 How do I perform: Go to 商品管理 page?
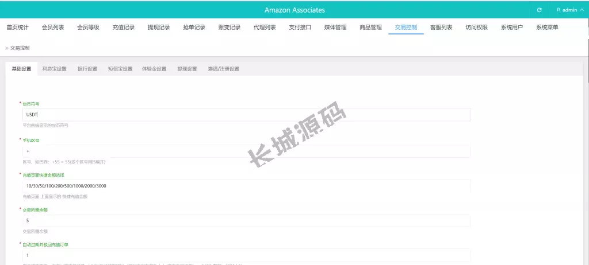tap(371, 28)
